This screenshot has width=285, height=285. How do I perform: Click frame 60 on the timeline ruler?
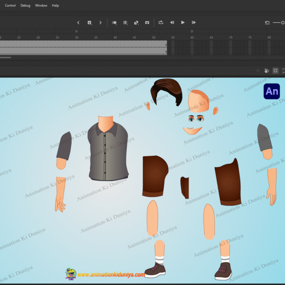click(192, 38)
